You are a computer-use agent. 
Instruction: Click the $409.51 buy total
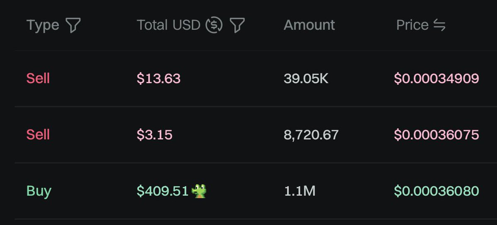(x=162, y=191)
